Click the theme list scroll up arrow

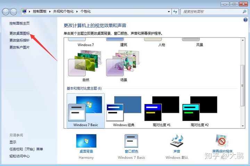coord(243,40)
